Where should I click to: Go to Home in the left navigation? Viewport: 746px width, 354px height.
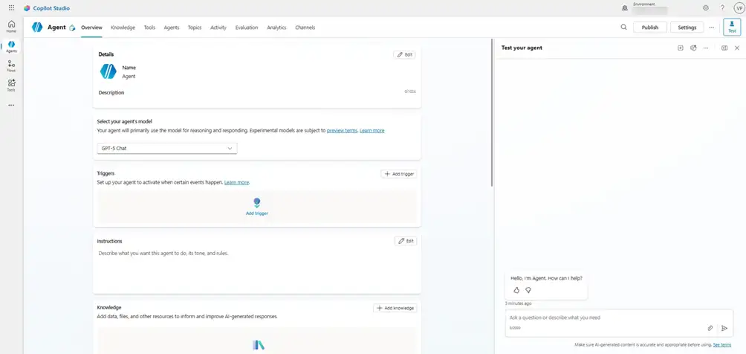click(x=11, y=27)
